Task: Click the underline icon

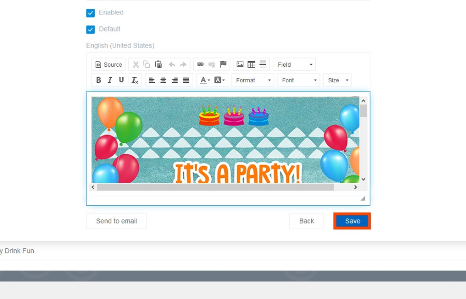Action: pyautogui.click(x=121, y=80)
